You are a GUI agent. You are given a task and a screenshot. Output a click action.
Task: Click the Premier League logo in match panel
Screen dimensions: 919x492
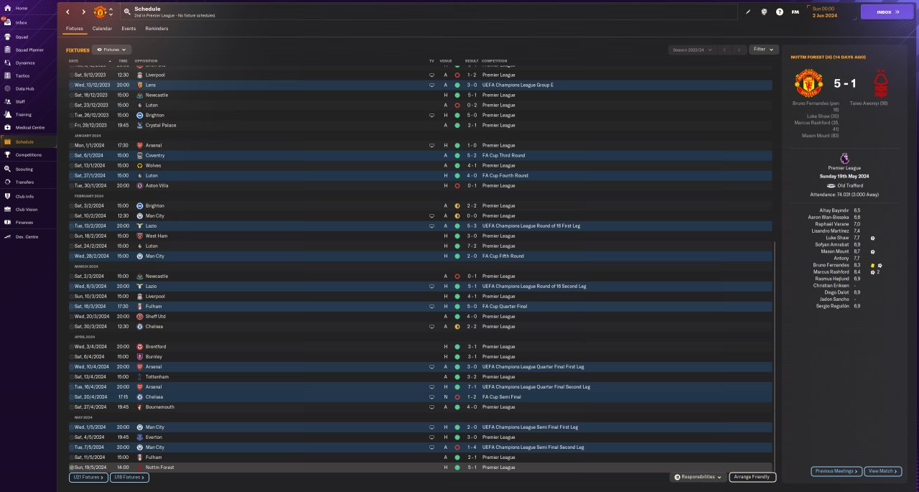click(844, 158)
